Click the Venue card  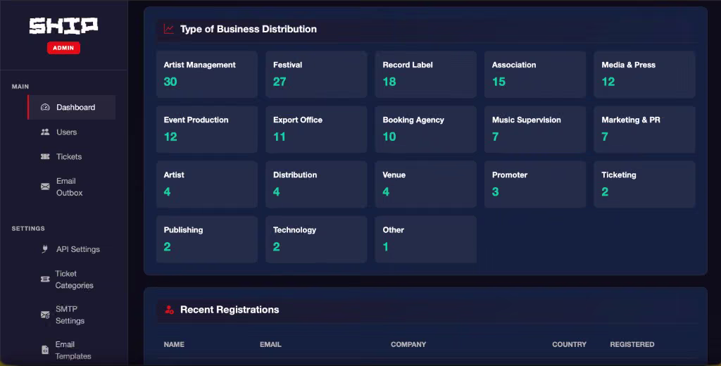point(426,184)
